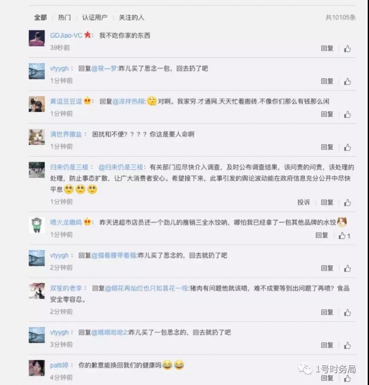Like 黄逗豆豆逗's comment with thumbs-up
This screenshot has height=385, width=369.
pos(347,114)
